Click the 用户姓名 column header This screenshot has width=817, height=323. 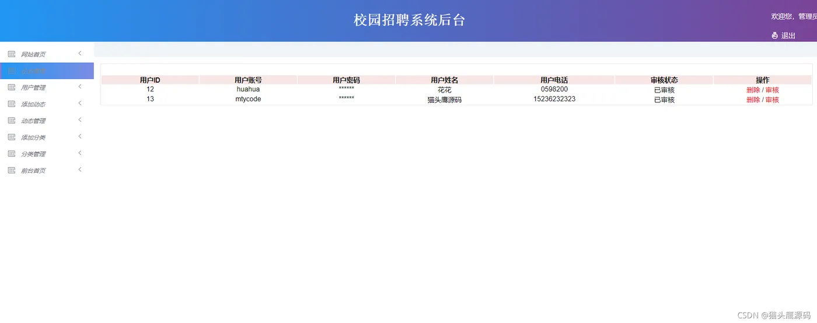coord(445,80)
